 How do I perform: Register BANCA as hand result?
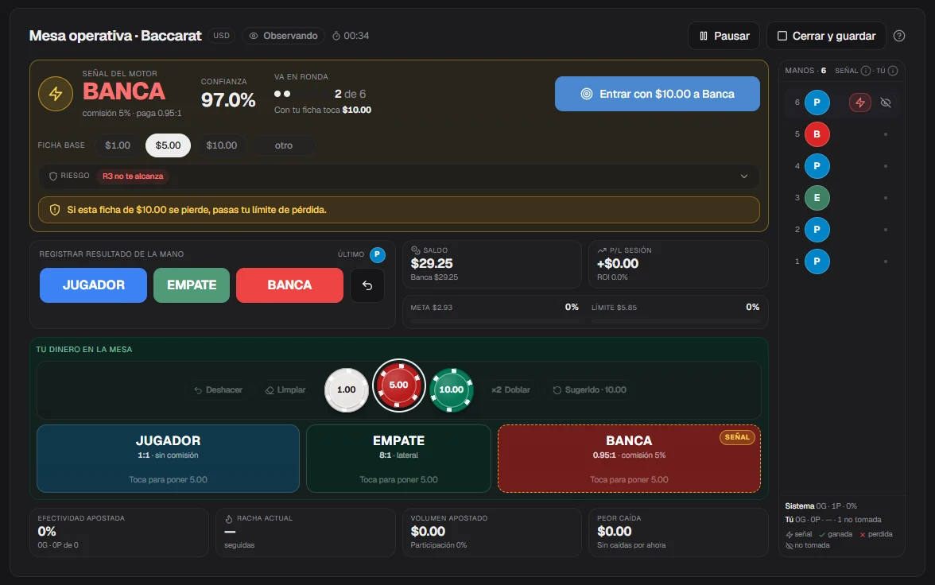(x=289, y=285)
